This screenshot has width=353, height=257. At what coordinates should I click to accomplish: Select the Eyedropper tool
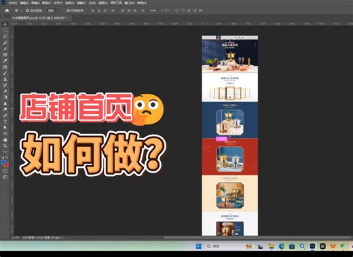[5, 61]
